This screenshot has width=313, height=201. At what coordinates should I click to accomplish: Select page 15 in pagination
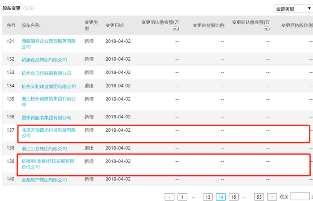pyautogui.click(x=234, y=197)
